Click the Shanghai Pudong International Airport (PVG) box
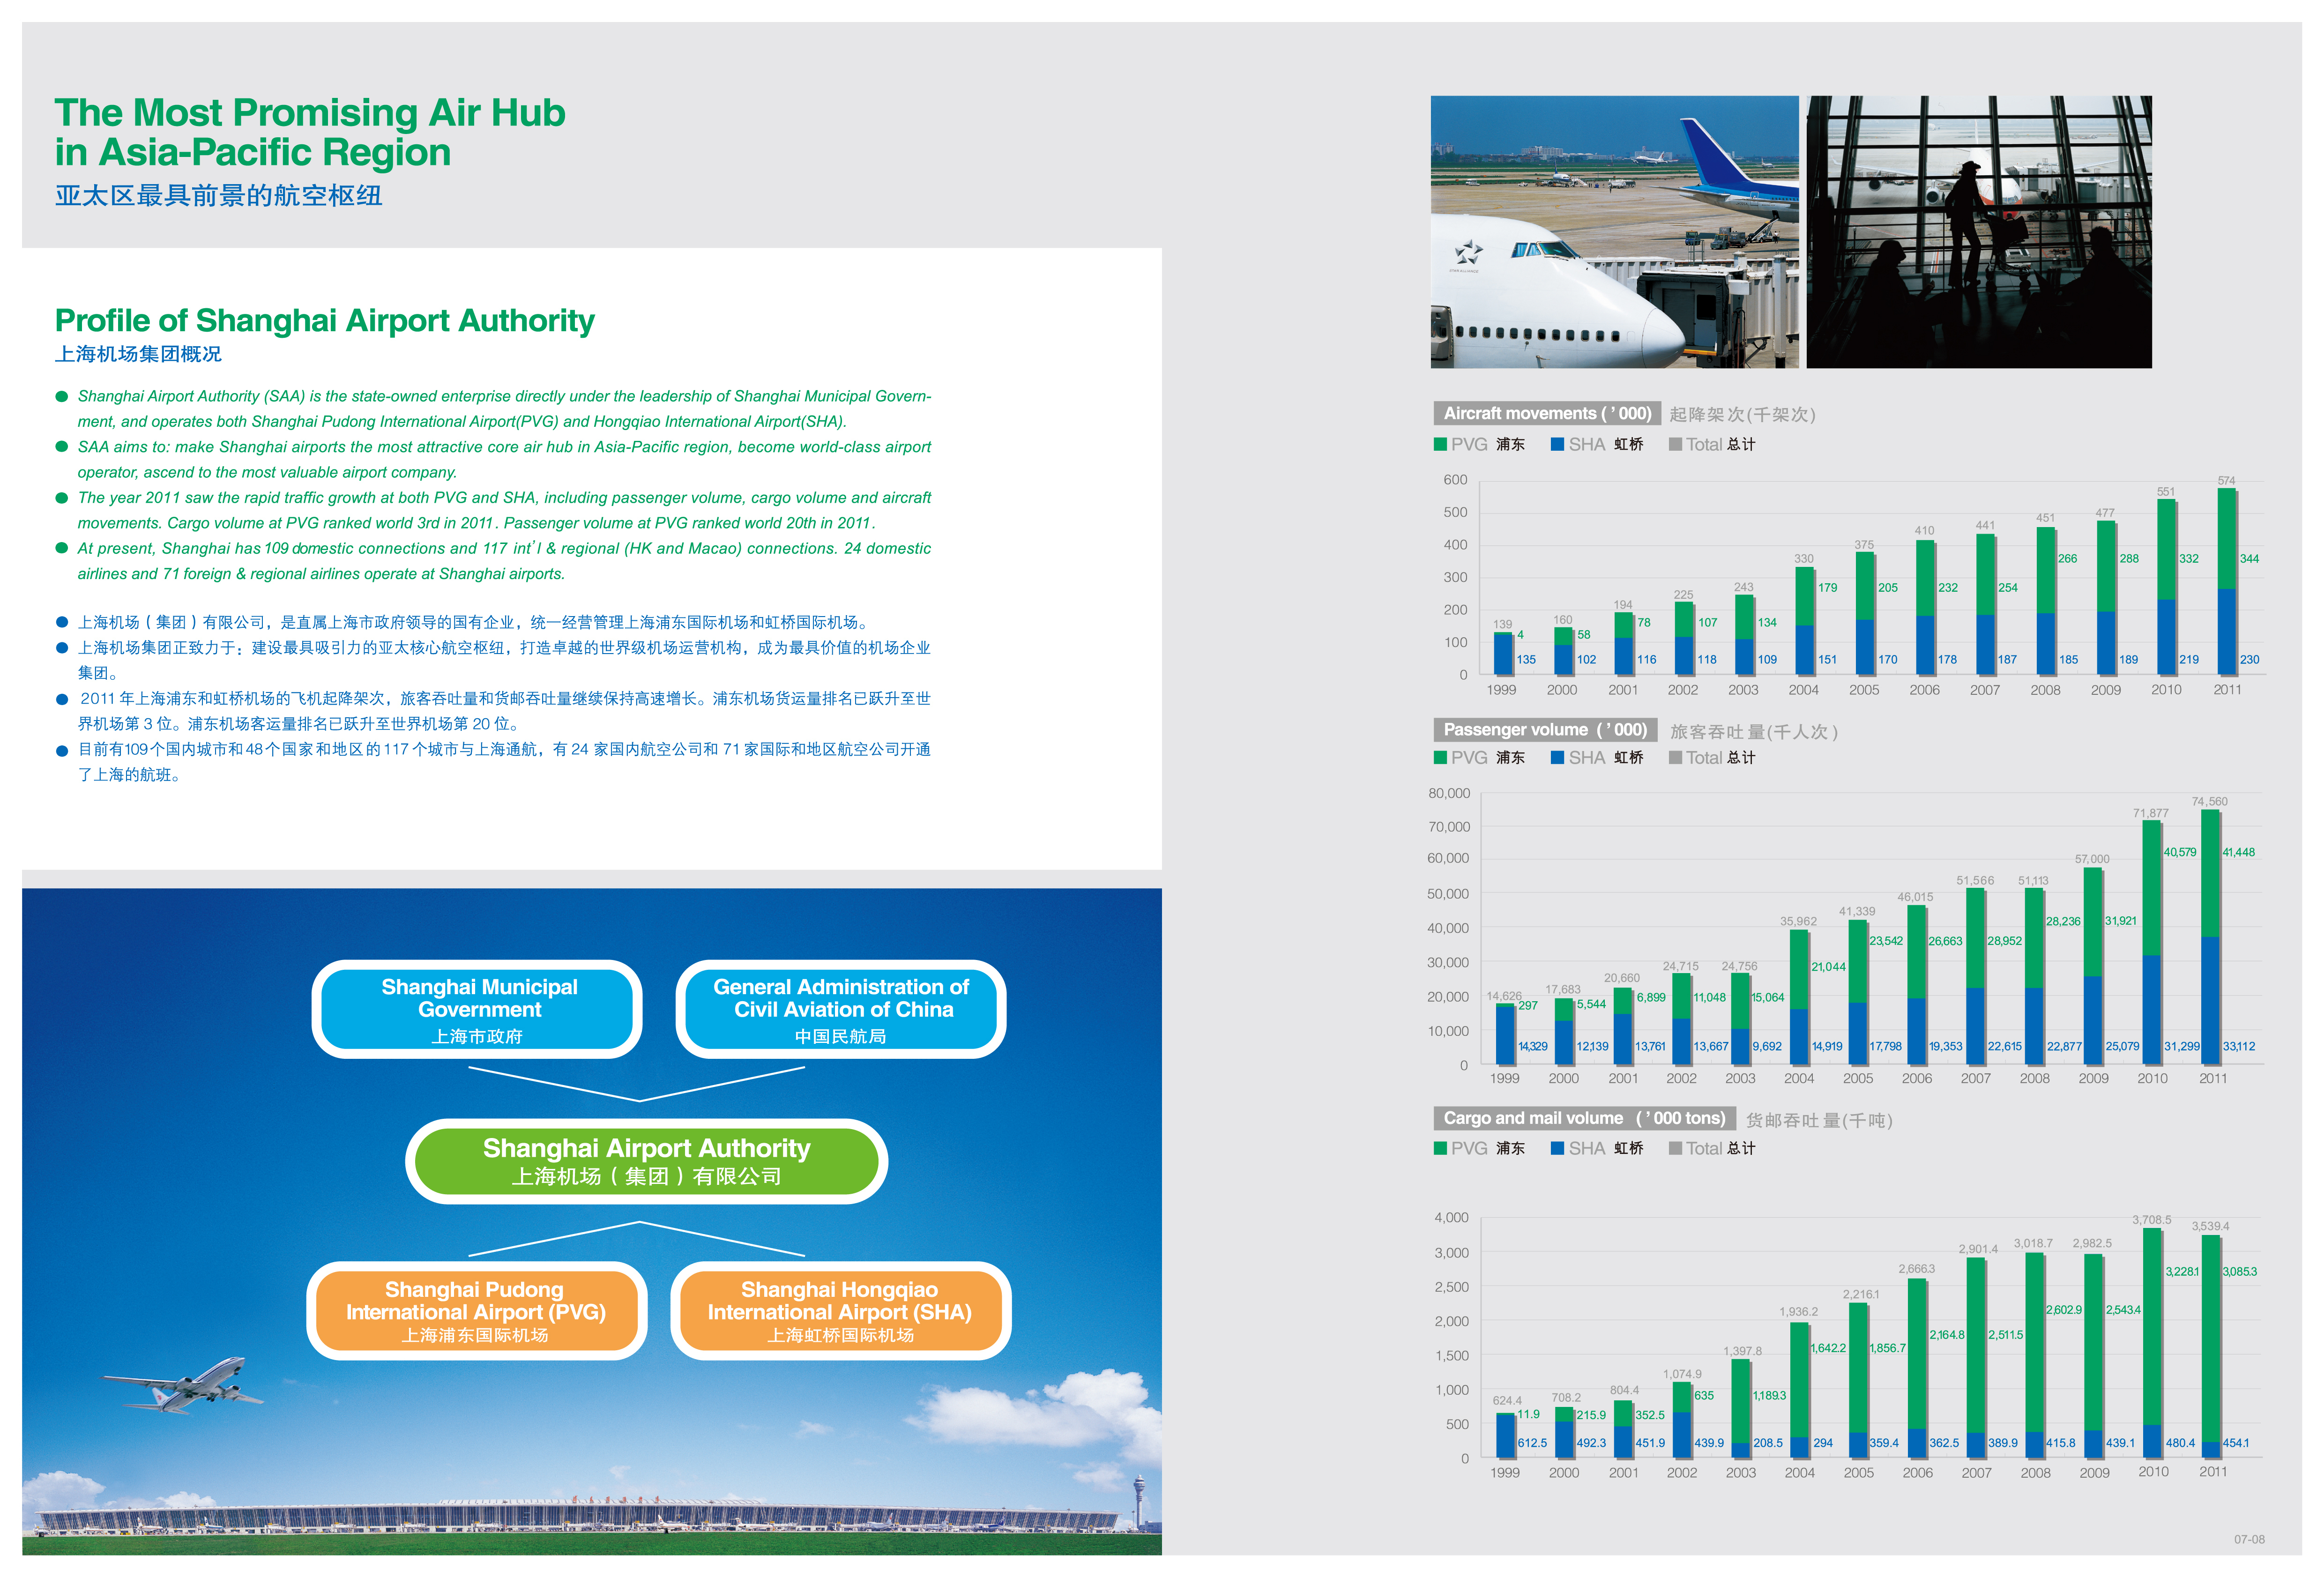The width and height of the screenshot is (2324, 1577). coord(477,1311)
